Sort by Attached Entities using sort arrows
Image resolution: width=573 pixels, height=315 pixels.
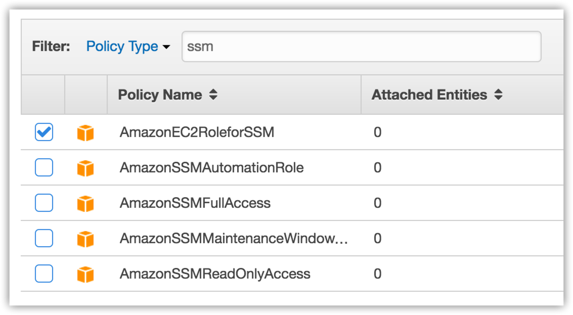click(499, 95)
